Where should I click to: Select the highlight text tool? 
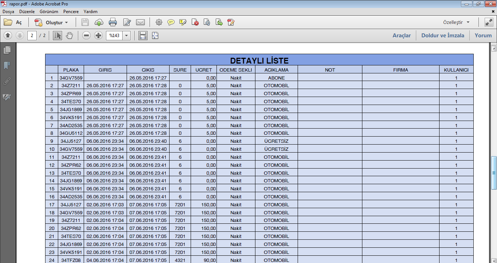183,23
